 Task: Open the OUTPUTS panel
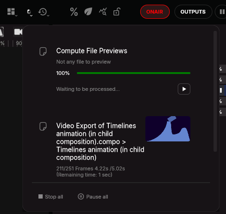[x=193, y=12]
